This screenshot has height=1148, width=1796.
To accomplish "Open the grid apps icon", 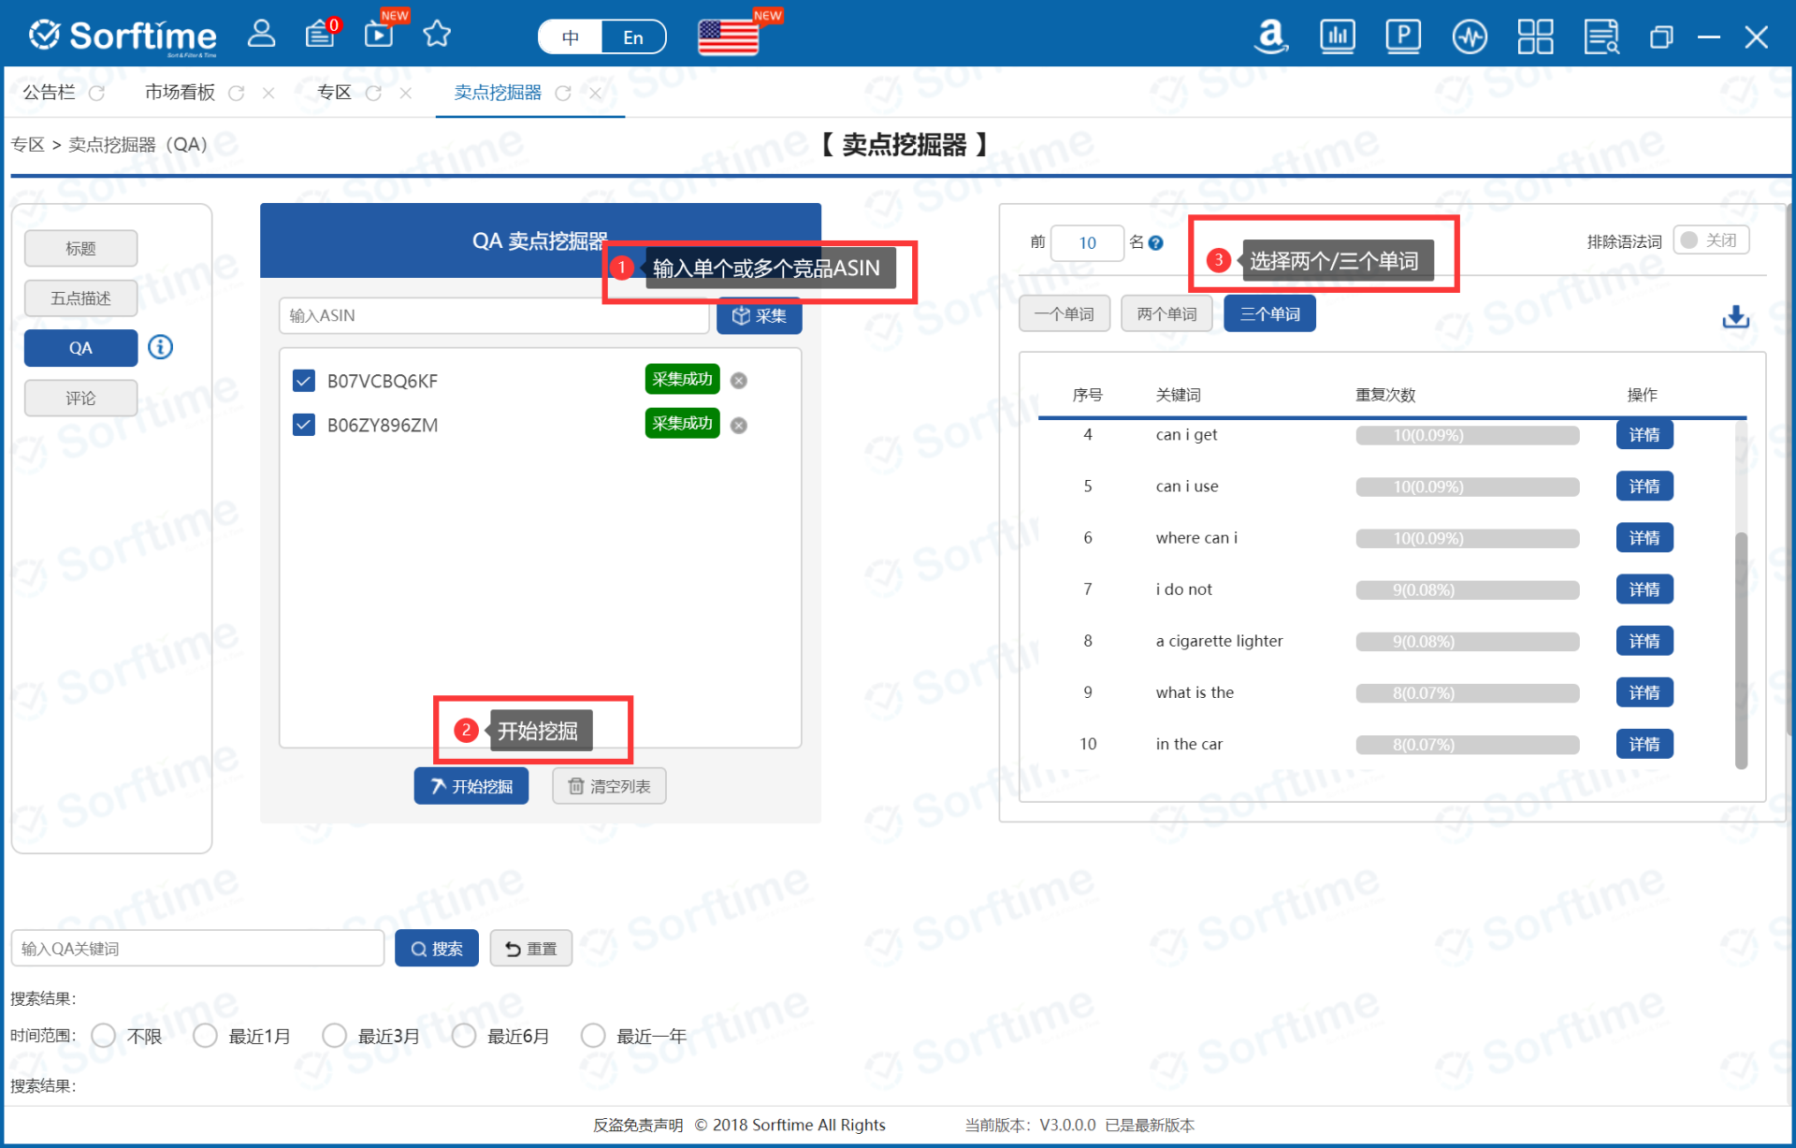I will coord(1535,36).
